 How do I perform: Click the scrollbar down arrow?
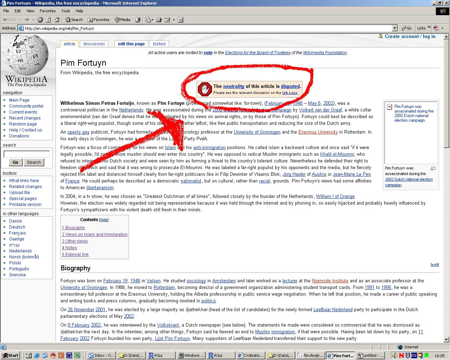coord(446,340)
